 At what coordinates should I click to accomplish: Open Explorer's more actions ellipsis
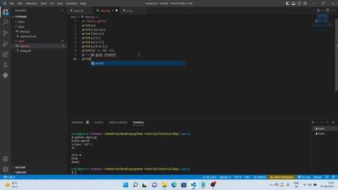tap(62, 11)
